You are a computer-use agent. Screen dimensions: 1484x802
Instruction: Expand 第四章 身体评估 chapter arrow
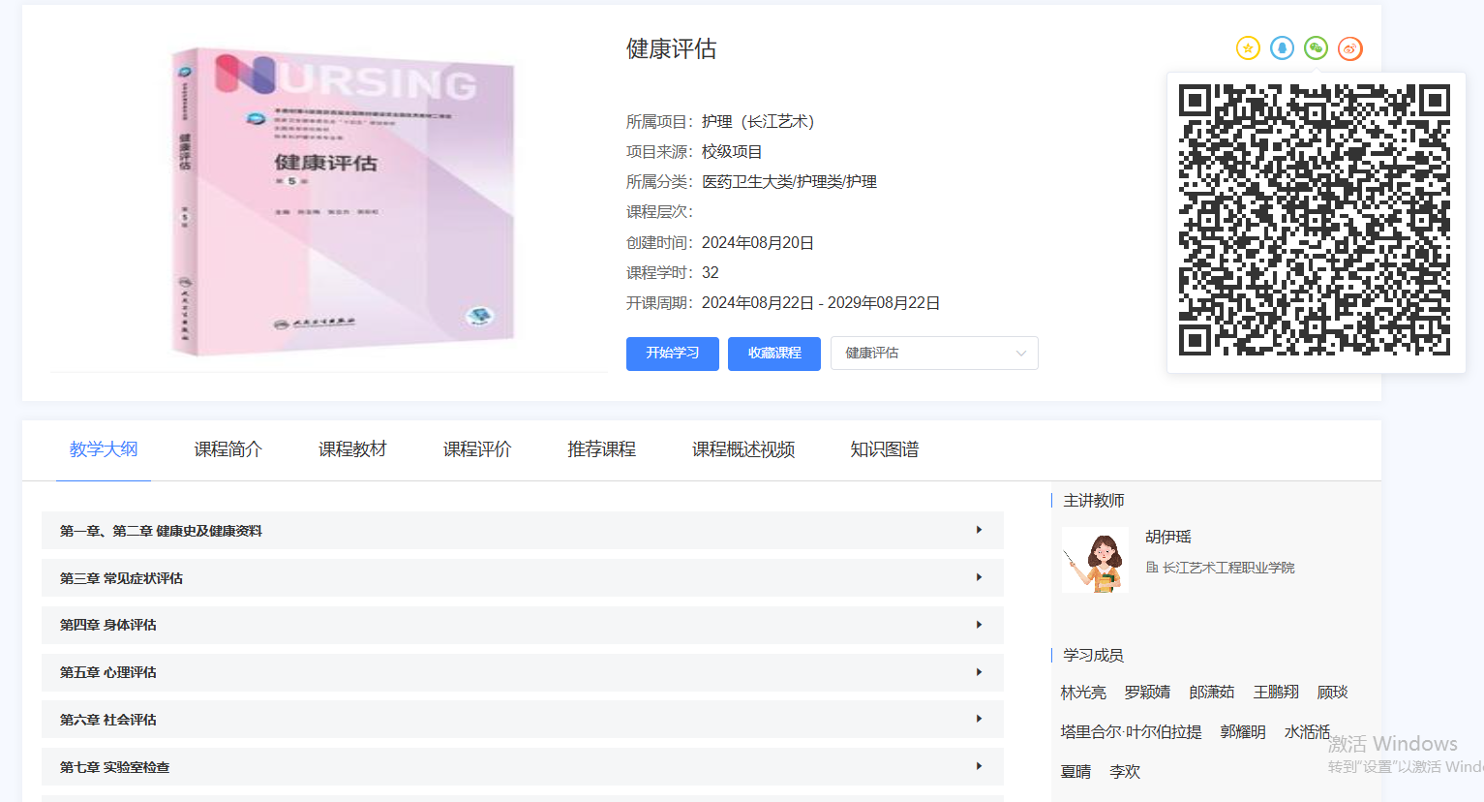coord(979,625)
